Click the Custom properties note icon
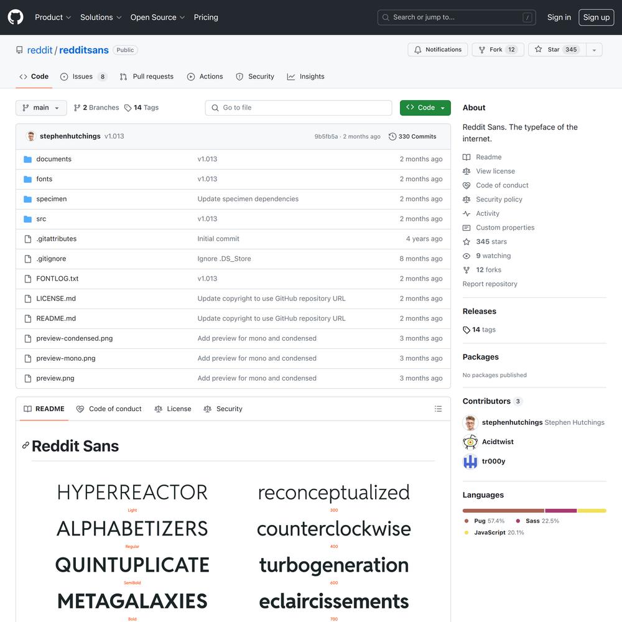 tap(466, 228)
